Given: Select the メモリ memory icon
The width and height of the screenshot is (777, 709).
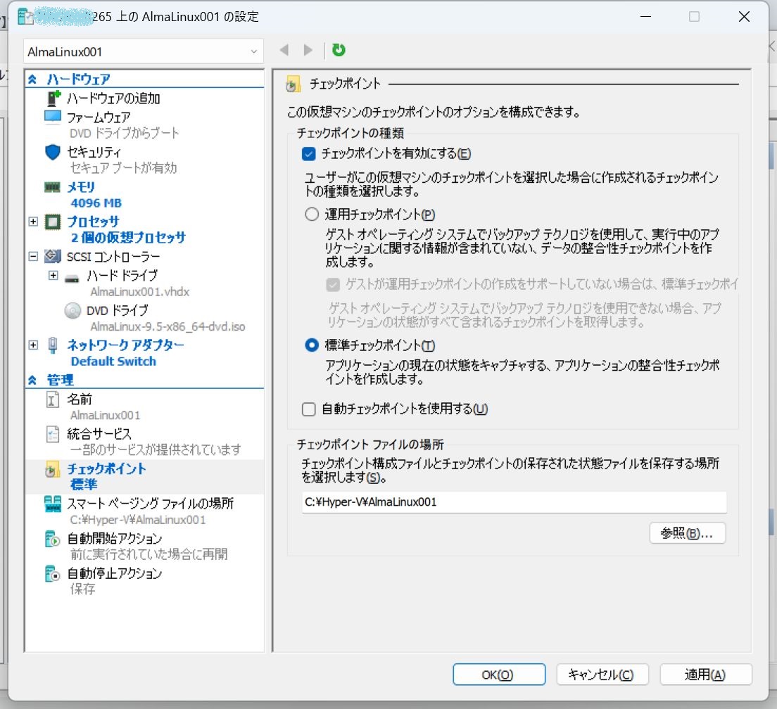Looking at the screenshot, I should tap(52, 186).
